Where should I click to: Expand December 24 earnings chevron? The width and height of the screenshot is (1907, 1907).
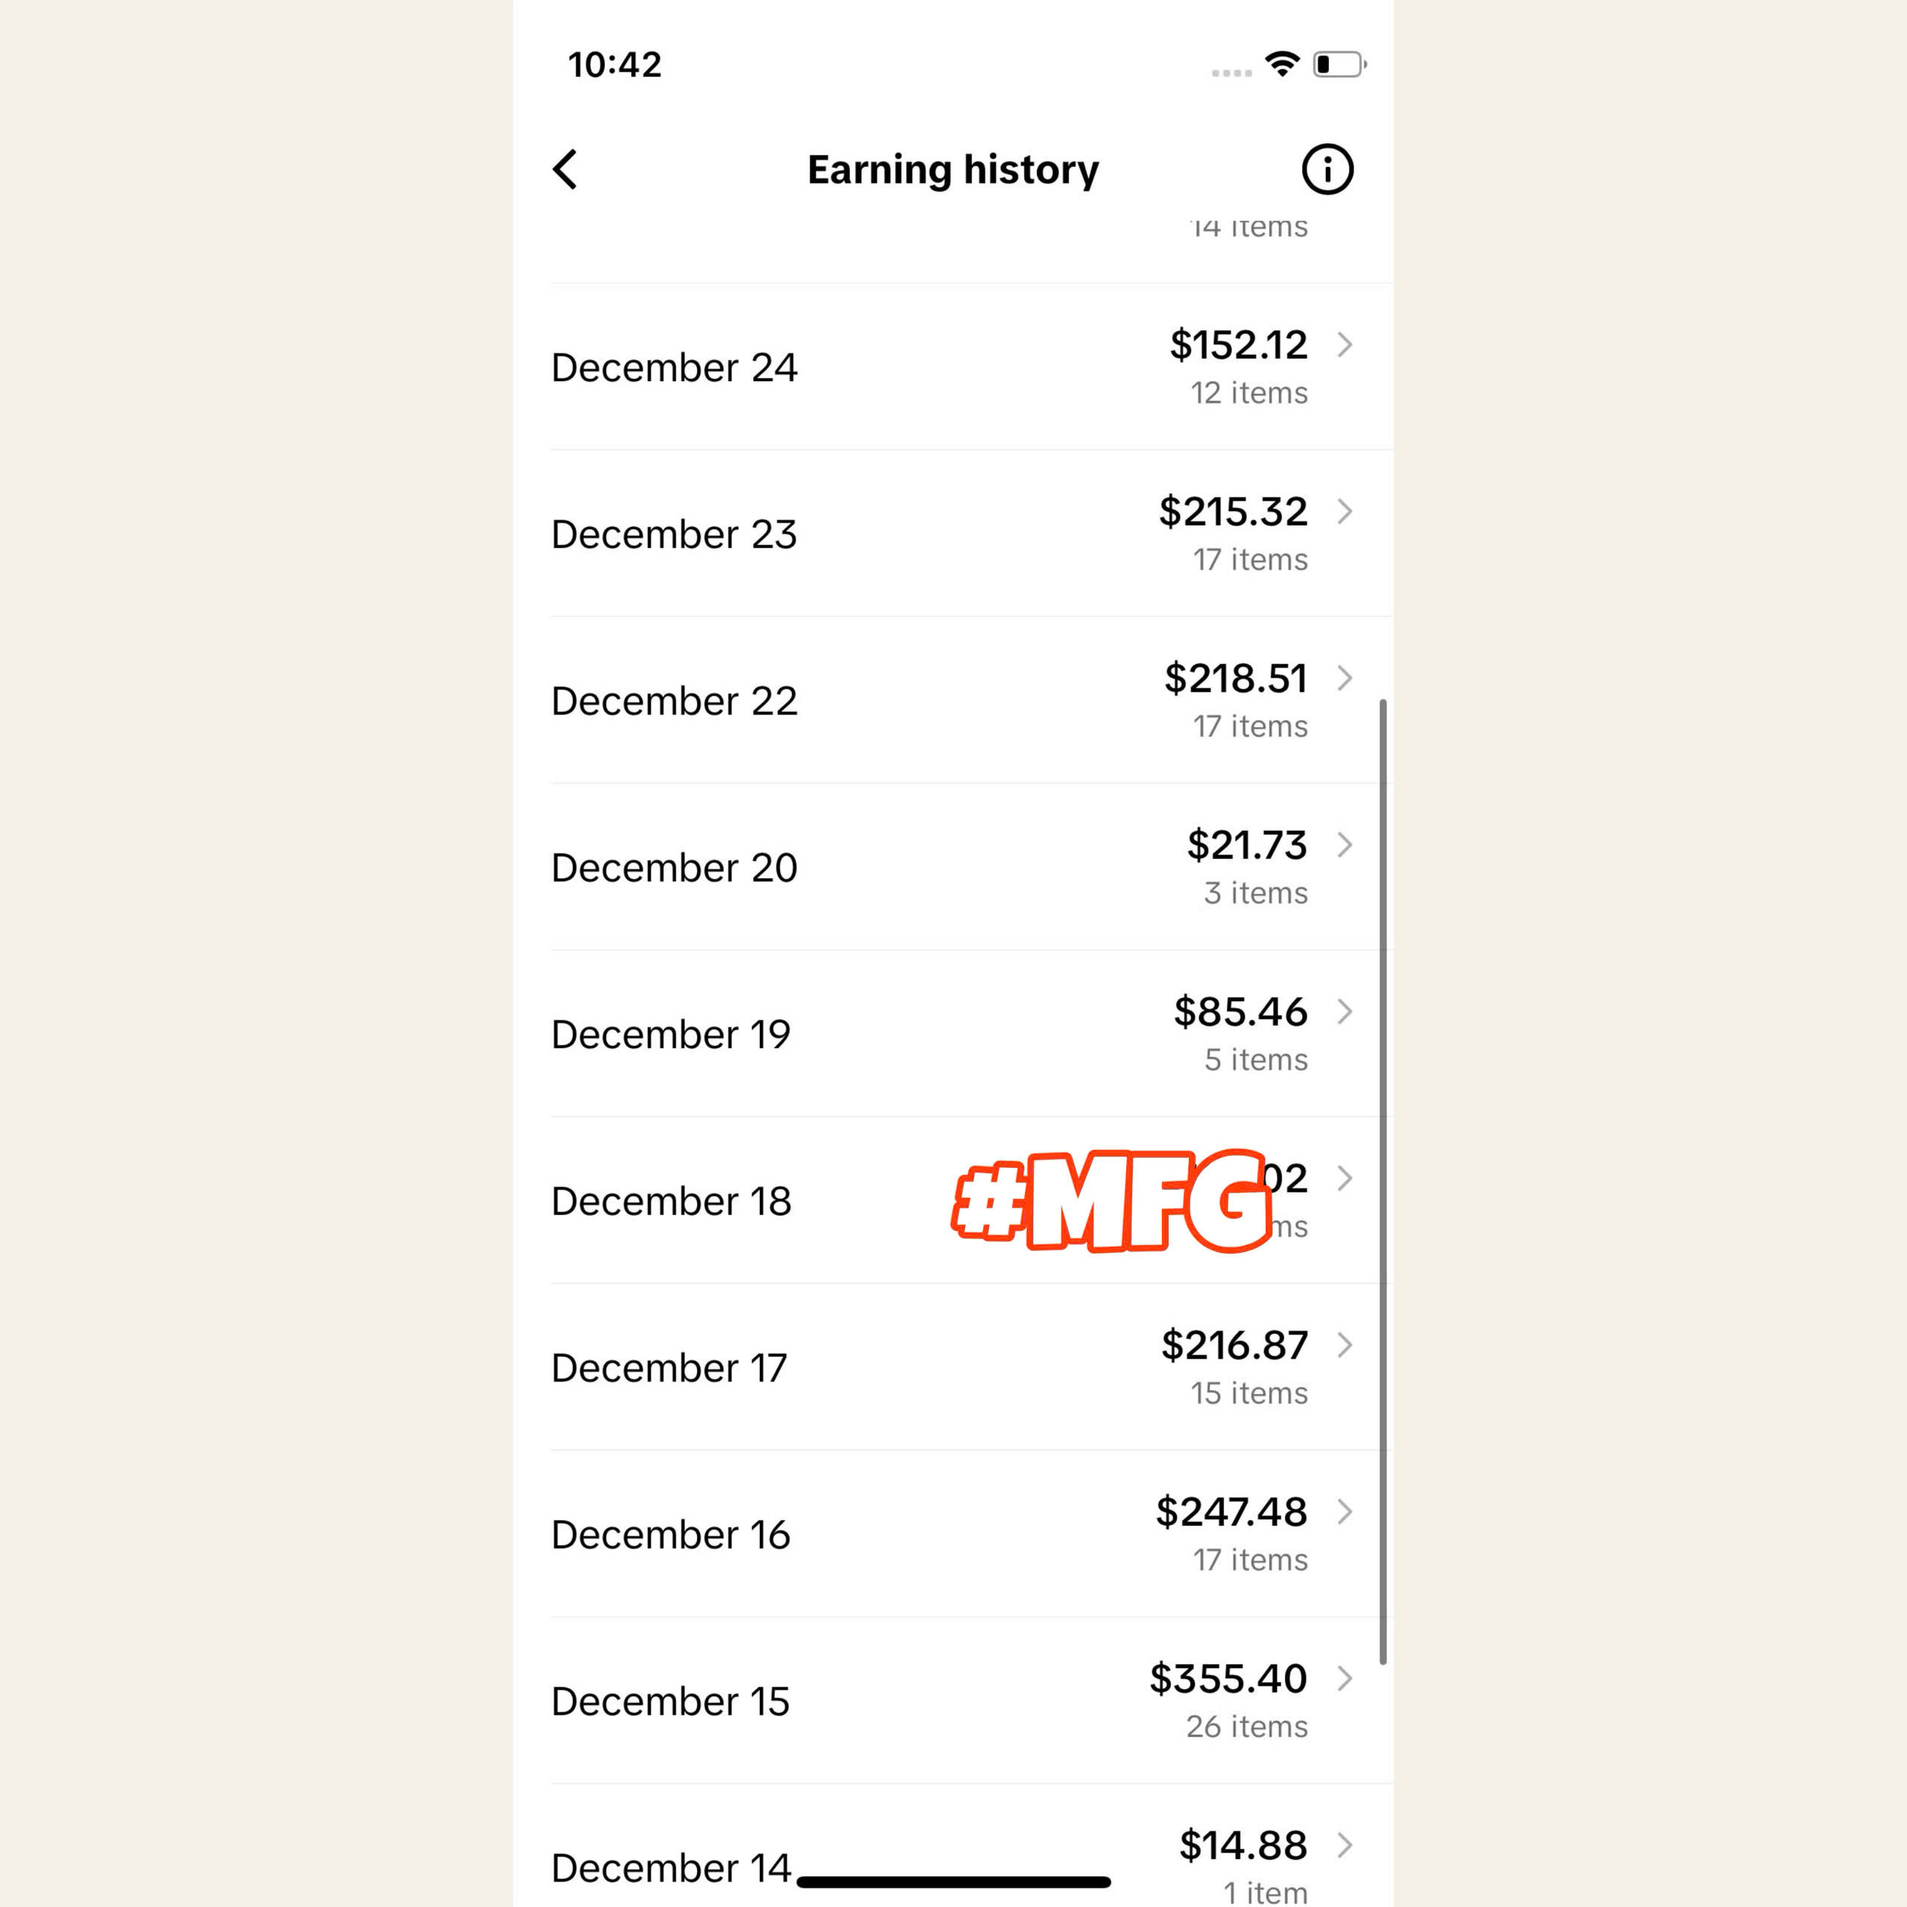pos(1345,344)
